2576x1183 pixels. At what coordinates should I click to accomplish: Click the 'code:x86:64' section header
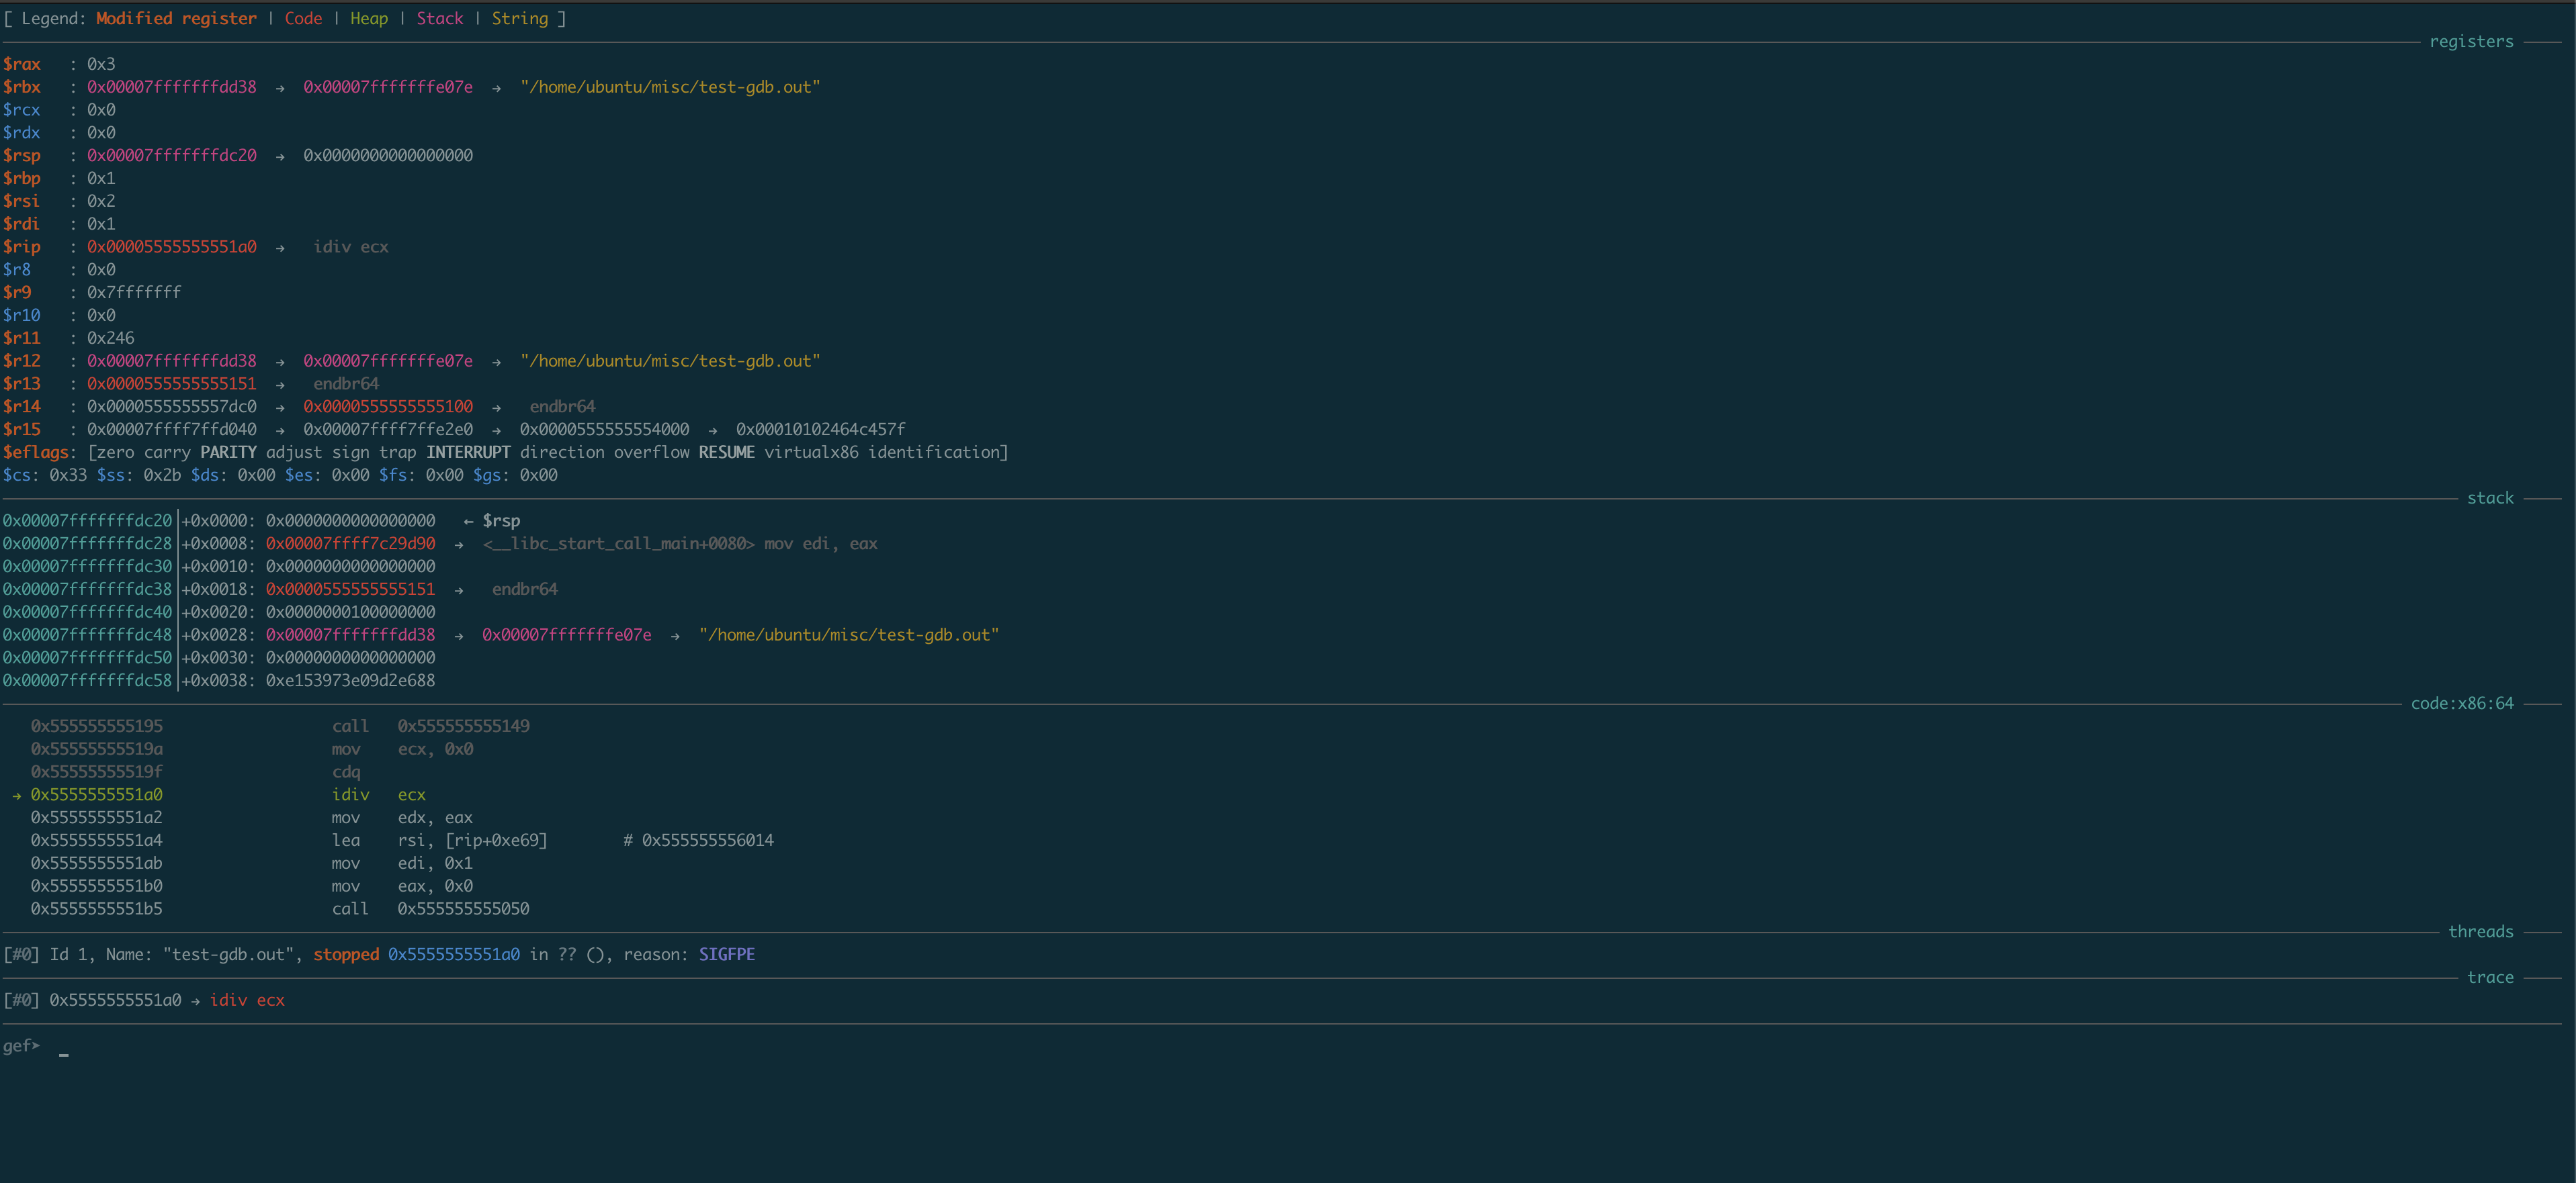point(2461,704)
